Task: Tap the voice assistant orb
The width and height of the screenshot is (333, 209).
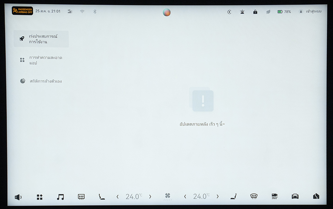Action: point(166,12)
